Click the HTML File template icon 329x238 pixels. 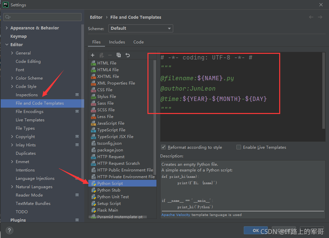pyautogui.click(x=93, y=63)
